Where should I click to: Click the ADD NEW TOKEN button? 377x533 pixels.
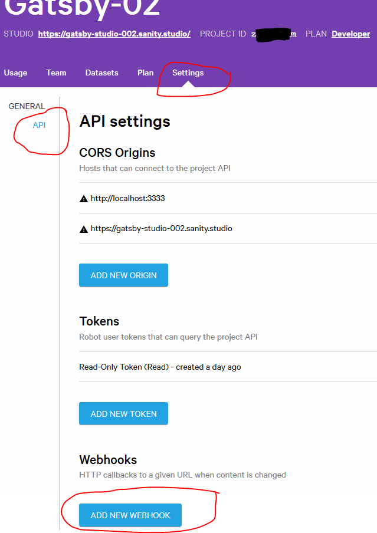click(x=123, y=414)
